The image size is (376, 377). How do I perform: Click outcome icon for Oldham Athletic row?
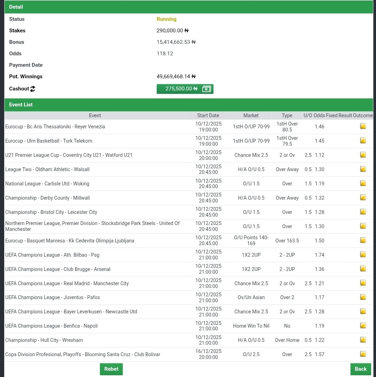point(363,169)
